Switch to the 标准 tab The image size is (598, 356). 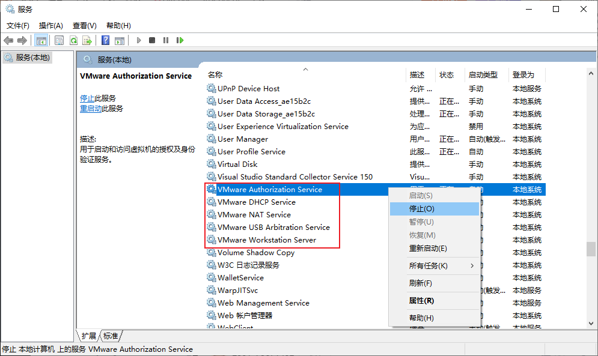click(111, 336)
